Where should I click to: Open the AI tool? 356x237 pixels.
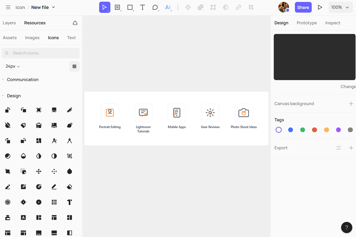coord(168,7)
